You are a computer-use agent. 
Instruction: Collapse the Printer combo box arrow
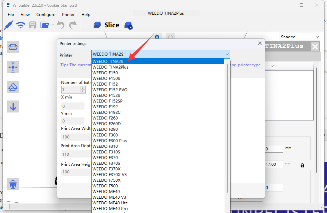click(227, 54)
